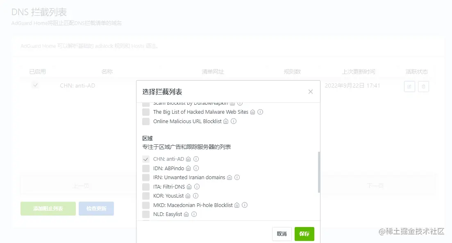Click the 活跃状态 column header

pos(416,72)
